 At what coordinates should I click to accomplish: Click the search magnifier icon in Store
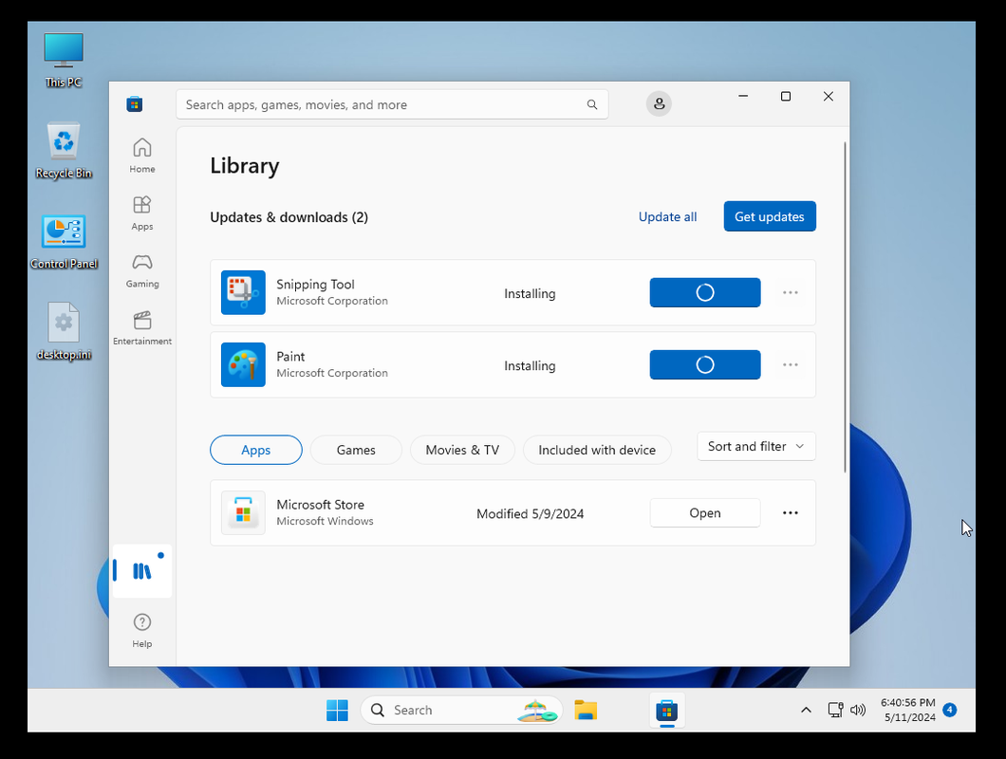tap(591, 104)
